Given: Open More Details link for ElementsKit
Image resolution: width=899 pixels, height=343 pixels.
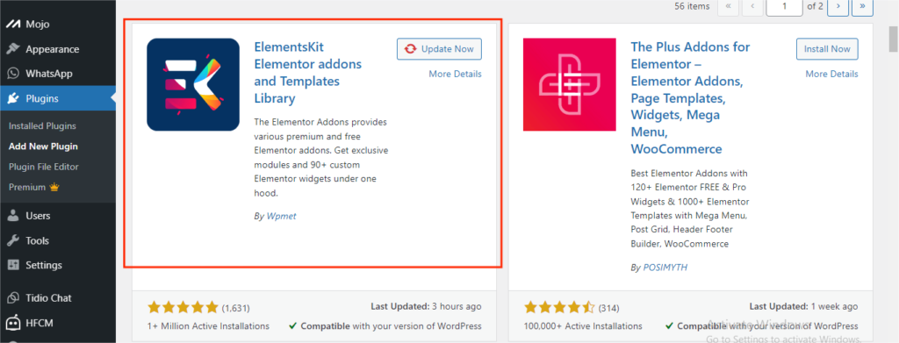Looking at the screenshot, I should click(x=456, y=74).
